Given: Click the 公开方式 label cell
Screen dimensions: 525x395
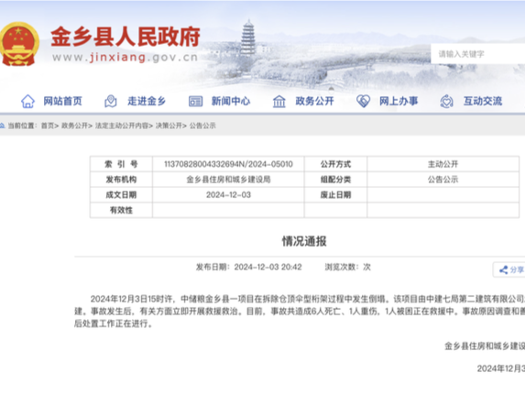Looking at the screenshot, I should (335, 164).
